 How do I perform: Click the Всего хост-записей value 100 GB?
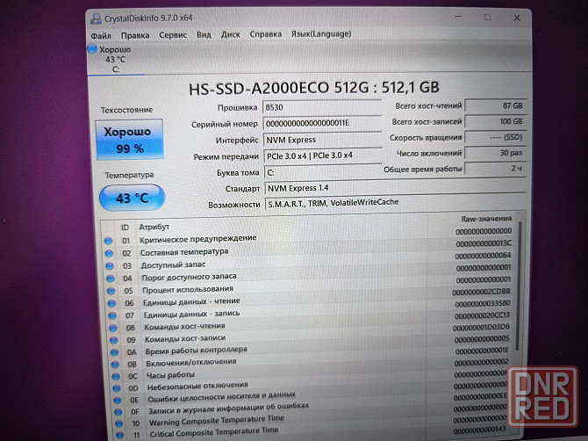[x=495, y=121]
